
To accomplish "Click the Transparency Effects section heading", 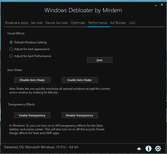I will point(21,104).
